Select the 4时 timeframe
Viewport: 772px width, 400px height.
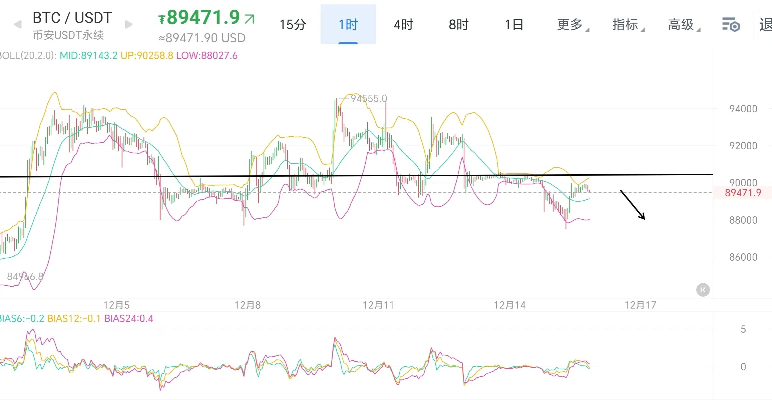(403, 25)
